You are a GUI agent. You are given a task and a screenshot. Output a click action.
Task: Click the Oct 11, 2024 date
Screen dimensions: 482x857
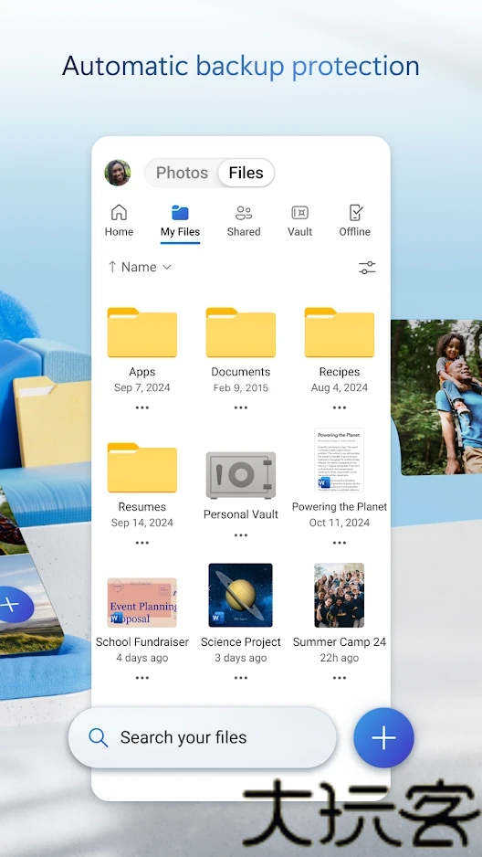[340, 523]
